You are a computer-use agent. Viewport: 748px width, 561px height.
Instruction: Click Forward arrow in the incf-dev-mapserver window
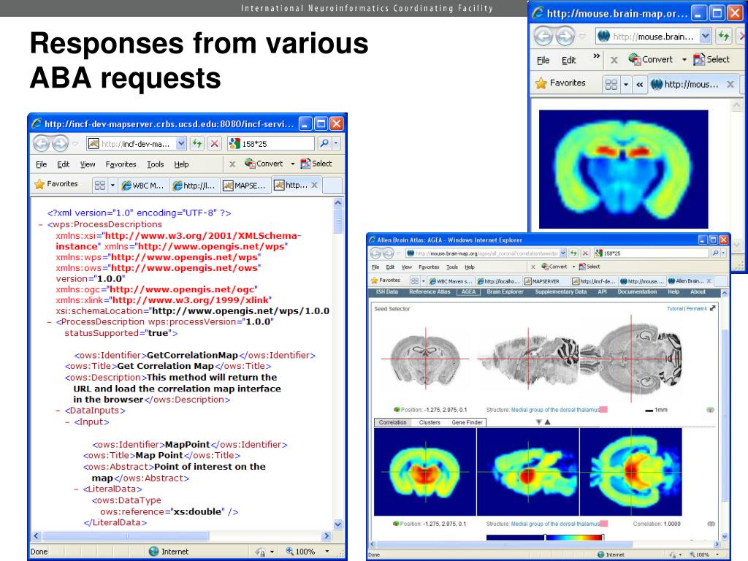[x=60, y=144]
